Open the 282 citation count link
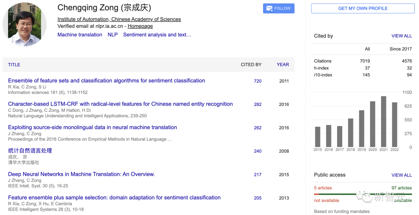 point(258,104)
